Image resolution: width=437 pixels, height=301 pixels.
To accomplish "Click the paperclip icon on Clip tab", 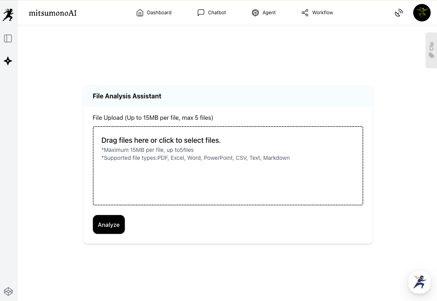I will click(x=431, y=56).
